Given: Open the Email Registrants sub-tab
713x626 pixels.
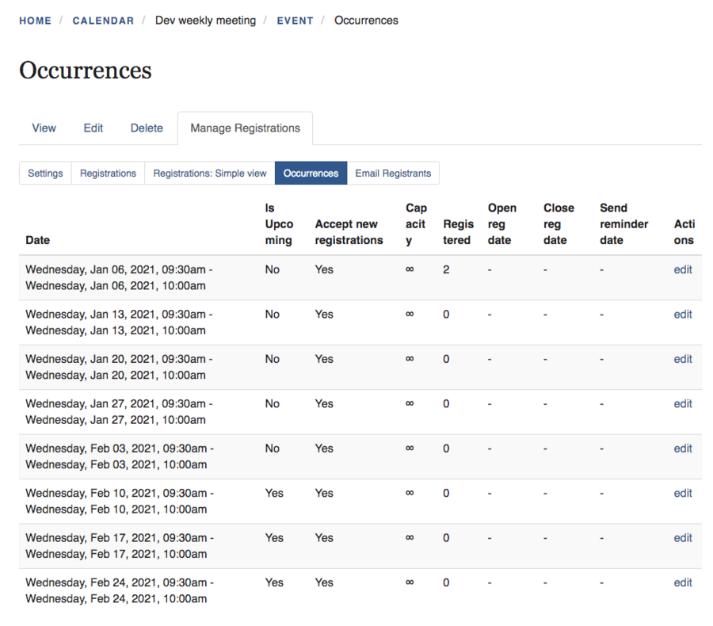Looking at the screenshot, I should point(393,174).
